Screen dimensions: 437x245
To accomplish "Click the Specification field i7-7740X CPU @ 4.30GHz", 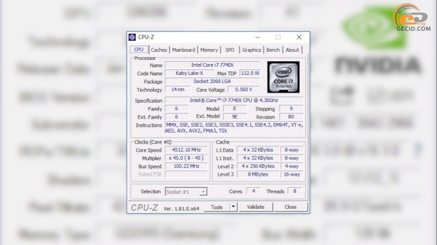I will pyautogui.click(x=234, y=100).
